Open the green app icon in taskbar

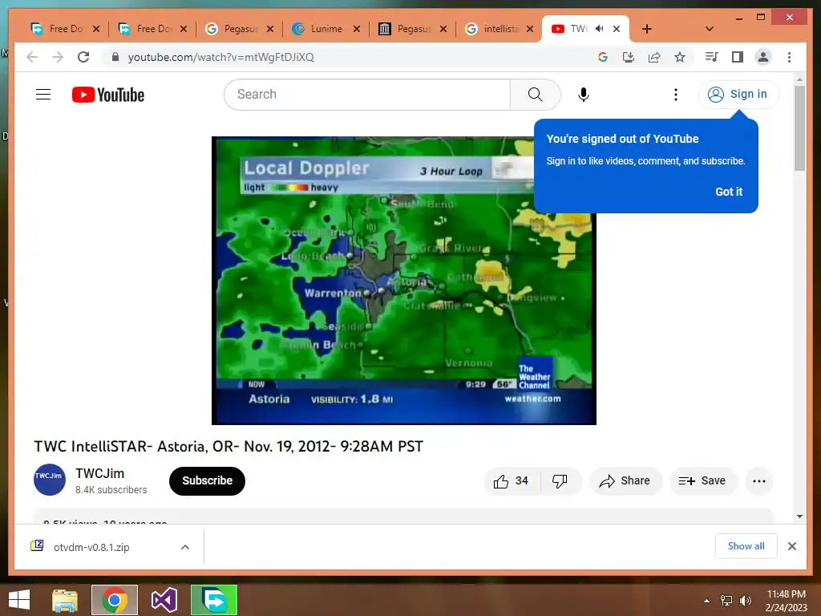[214, 600]
